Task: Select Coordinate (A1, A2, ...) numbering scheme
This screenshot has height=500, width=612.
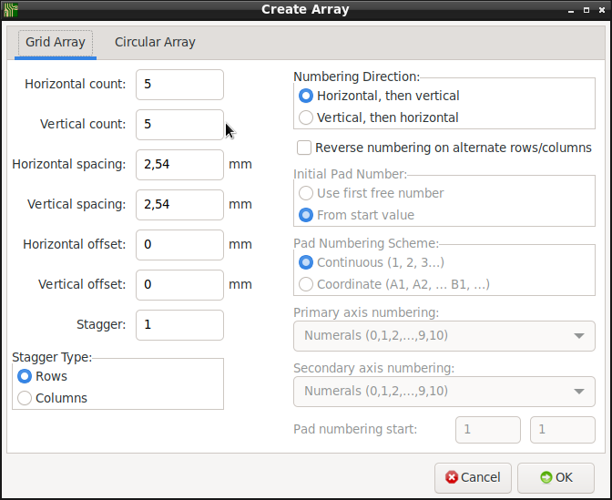Action: tap(393, 284)
